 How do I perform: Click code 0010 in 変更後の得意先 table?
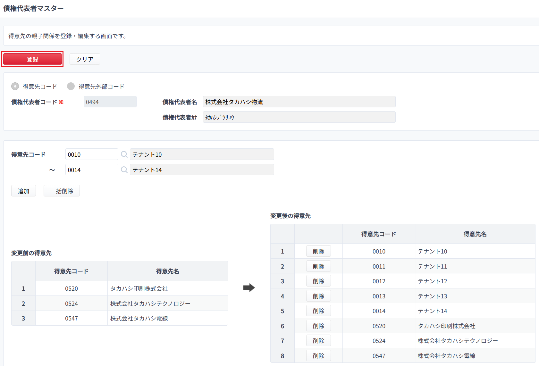(x=379, y=251)
